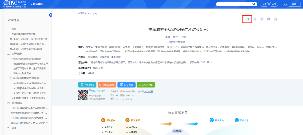Click 职业足球 under 研究起点

click(x=108, y=132)
